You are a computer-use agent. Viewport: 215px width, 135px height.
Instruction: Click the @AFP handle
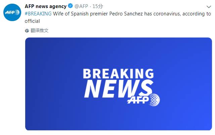tap(81, 7)
